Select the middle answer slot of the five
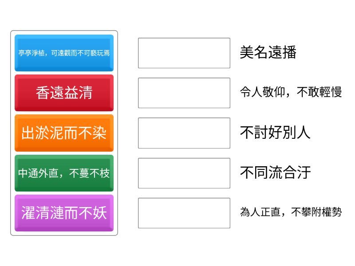Screen dimensions: 355x266 [184, 133]
